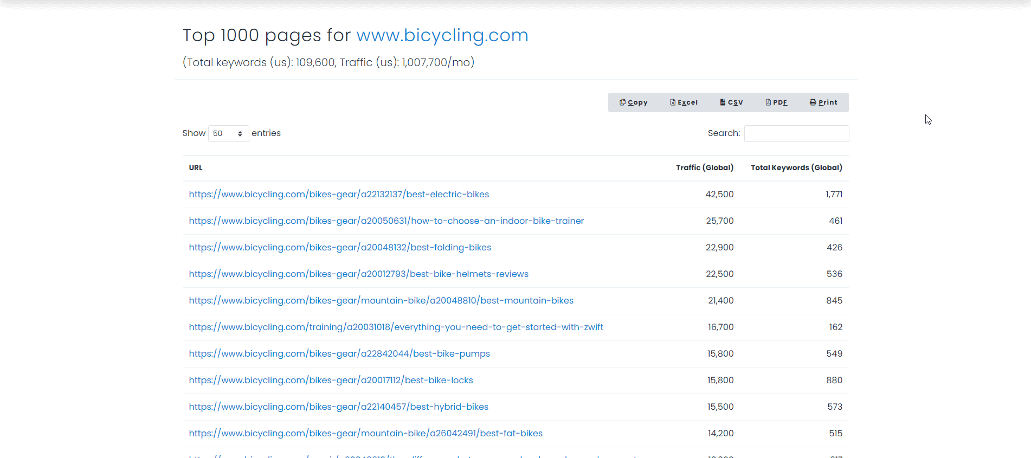Open the get-started-with-zwift training link
The image size is (1031, 458).
(x=396, y=327)
